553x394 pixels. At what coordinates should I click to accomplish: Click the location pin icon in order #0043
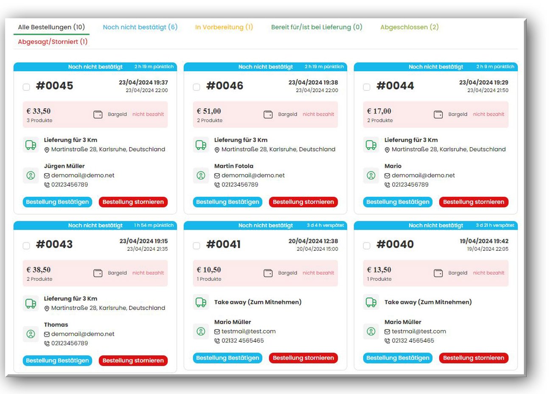pos(47,308)
